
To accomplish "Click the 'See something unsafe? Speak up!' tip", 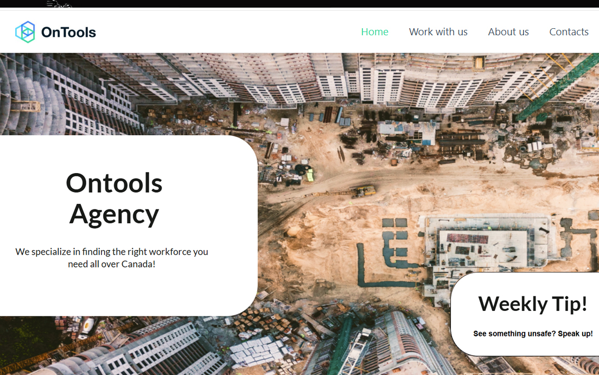I will click(532, 334).
